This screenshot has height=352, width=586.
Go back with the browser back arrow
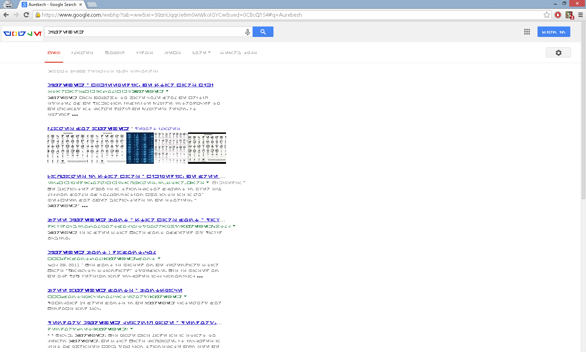pos(6,15)
